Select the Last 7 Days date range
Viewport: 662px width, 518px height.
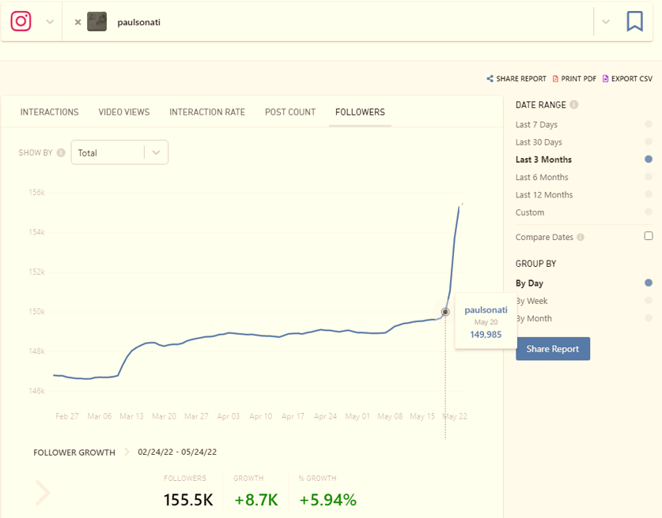click(x=536, y=125)
